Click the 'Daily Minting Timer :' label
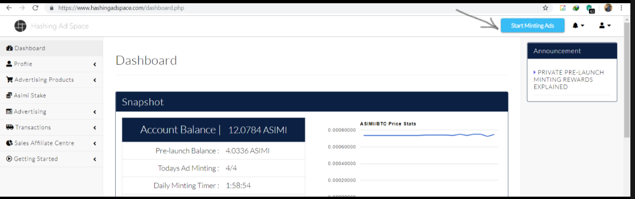The image size is (635, 199). pyautogui.click(x=186, y=186)
